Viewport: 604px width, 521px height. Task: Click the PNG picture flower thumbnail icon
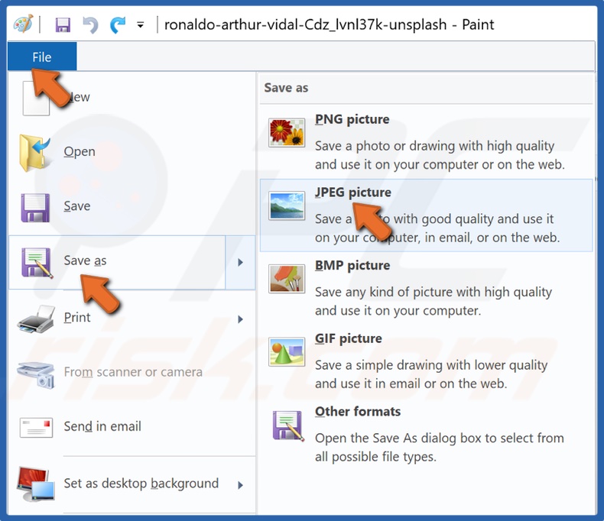coord(287,133)
